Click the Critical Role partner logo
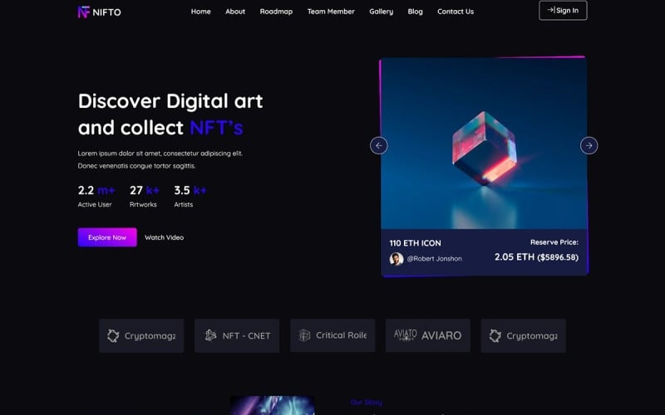Image resolution: width=665 pixels, height=415 pixels. [x=332, y=336]
